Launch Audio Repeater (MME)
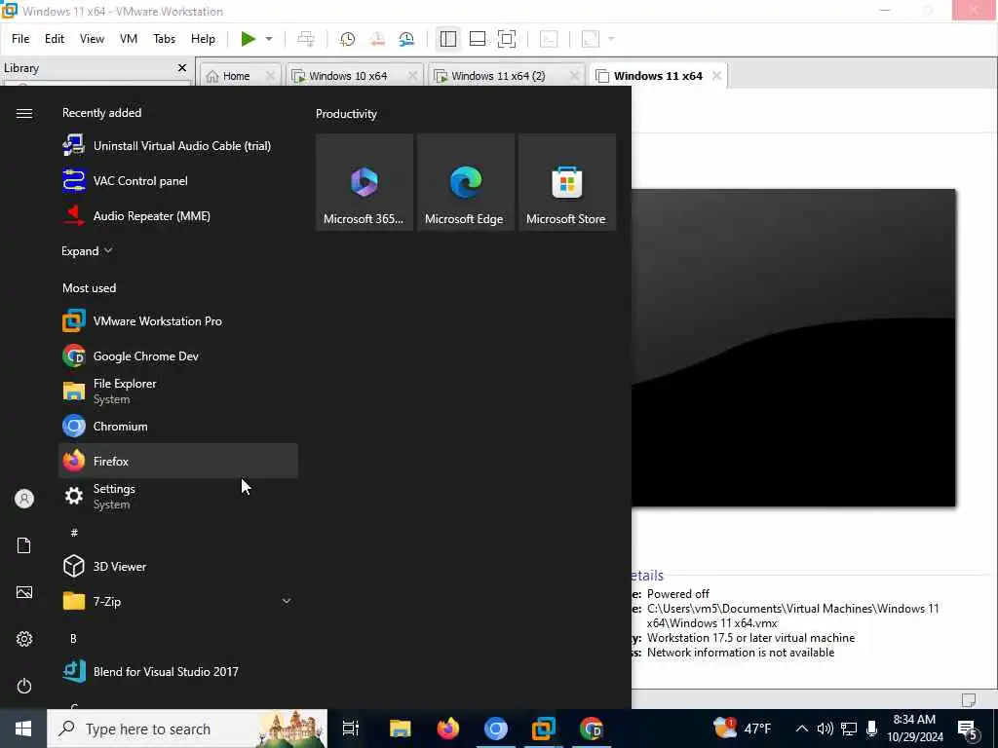Image resolution: width=998 pixels, height=748 pixels. click(x=178, y=215)
